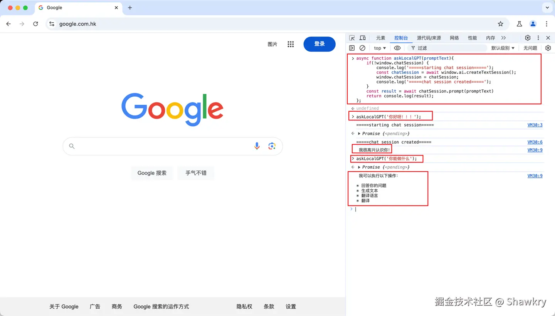Open the tab search chevron

point(547,8)
